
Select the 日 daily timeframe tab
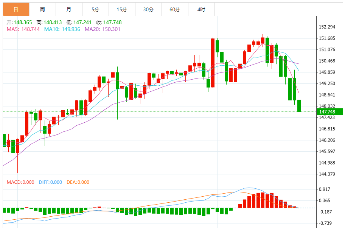click(16, 9)
